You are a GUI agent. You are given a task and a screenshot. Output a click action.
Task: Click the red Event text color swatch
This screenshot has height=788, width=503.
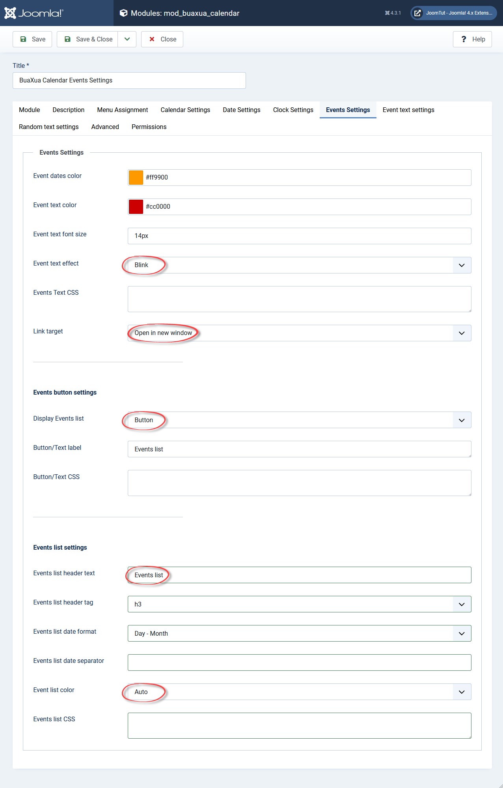pyautogui.click(x=136, y=207)
